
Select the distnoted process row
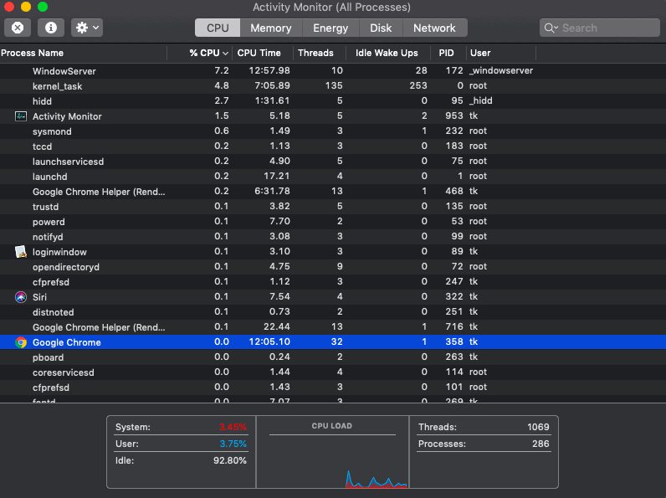pos(333,312)
